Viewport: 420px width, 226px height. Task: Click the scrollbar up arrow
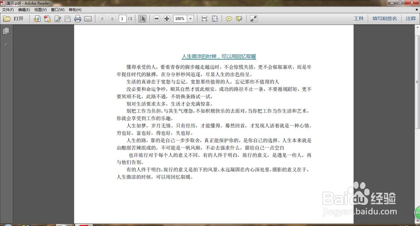pos(417,28)
